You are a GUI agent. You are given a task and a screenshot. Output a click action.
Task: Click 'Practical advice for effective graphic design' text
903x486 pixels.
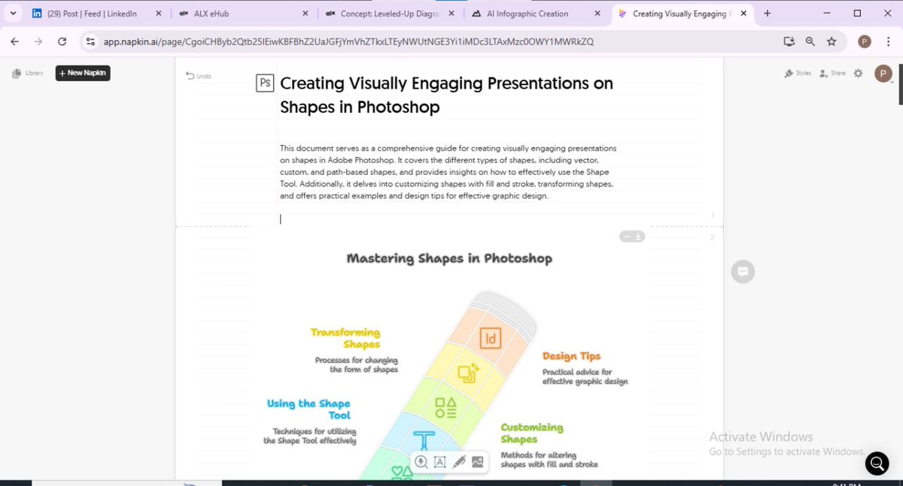[585, 376]
